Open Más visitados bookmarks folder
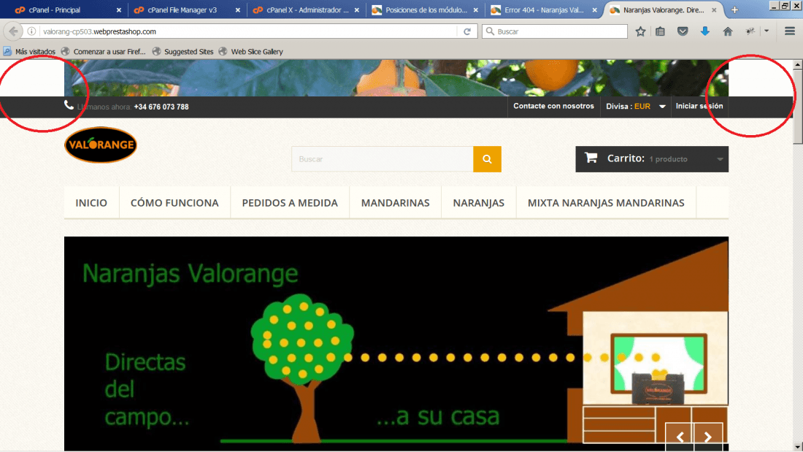Image resolution: width=803 pixels, height=452 pixels. [x=29, y=51]
